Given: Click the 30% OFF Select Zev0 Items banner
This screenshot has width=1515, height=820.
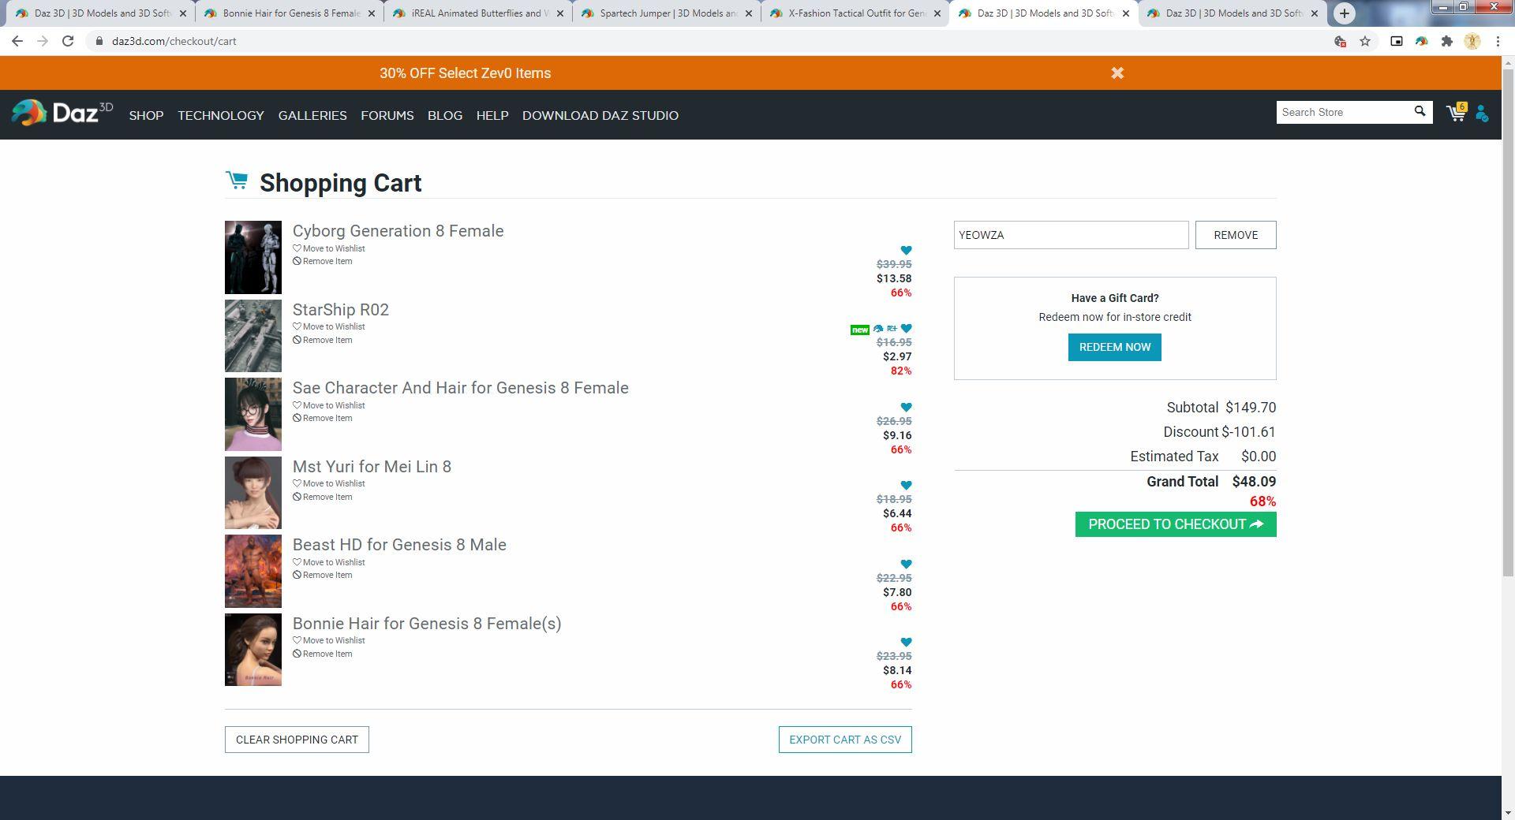Looking at the screenshot, I should pos(465,73).
